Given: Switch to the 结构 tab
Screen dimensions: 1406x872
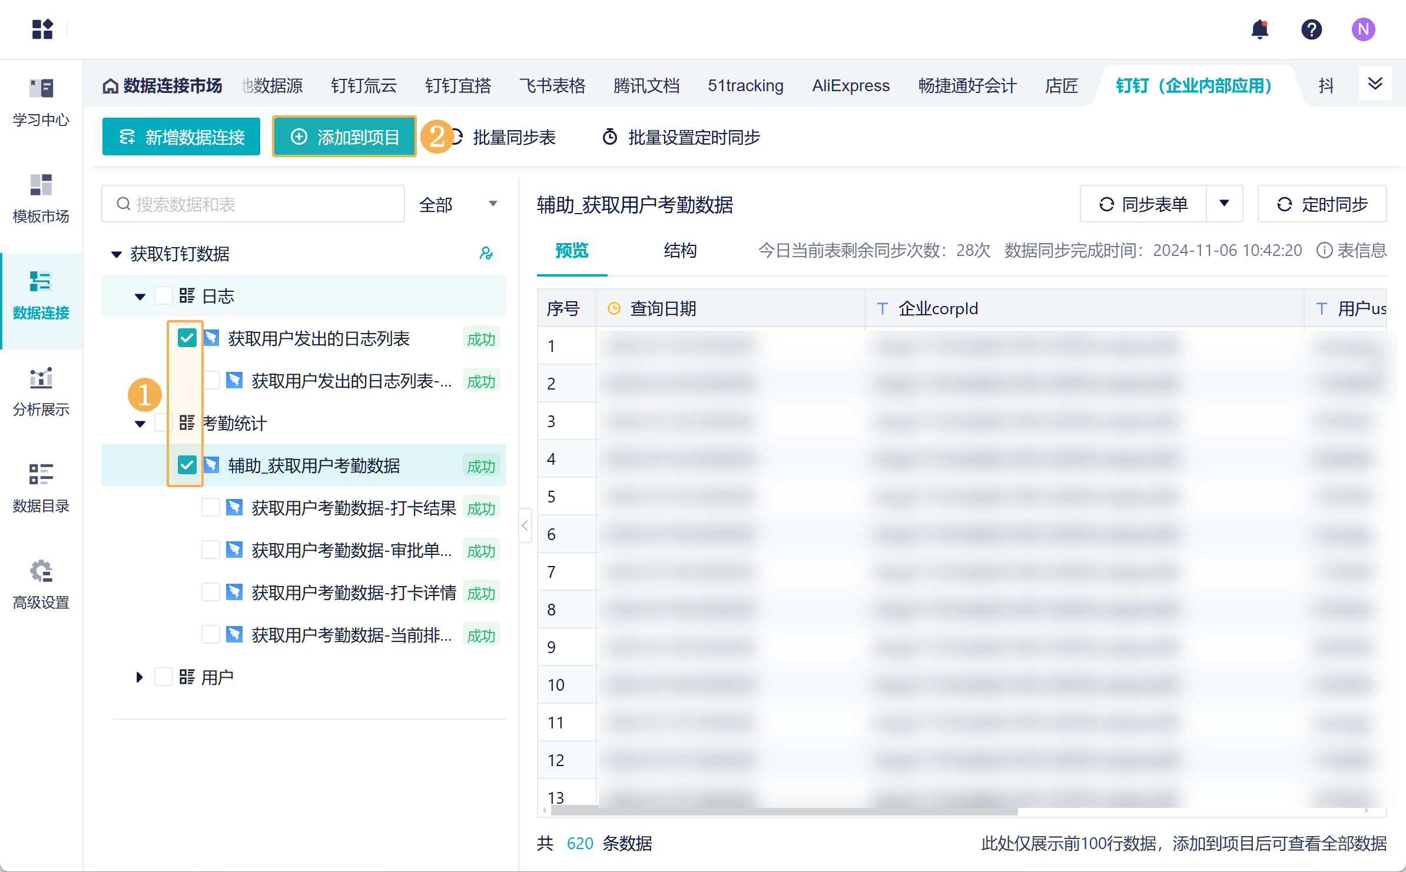Looking at the screenshot, I should (x=679, y=251).
